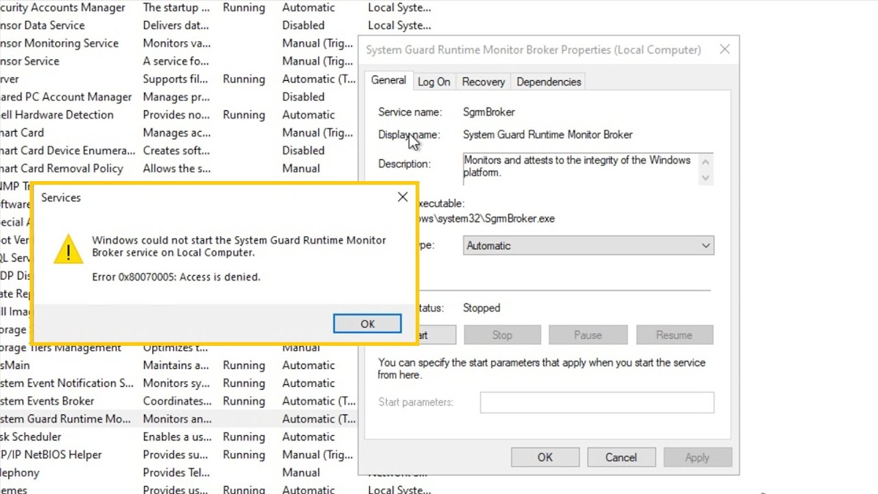Select the TCP/IP NetBIOS Helper row

[x=178, y=454]
